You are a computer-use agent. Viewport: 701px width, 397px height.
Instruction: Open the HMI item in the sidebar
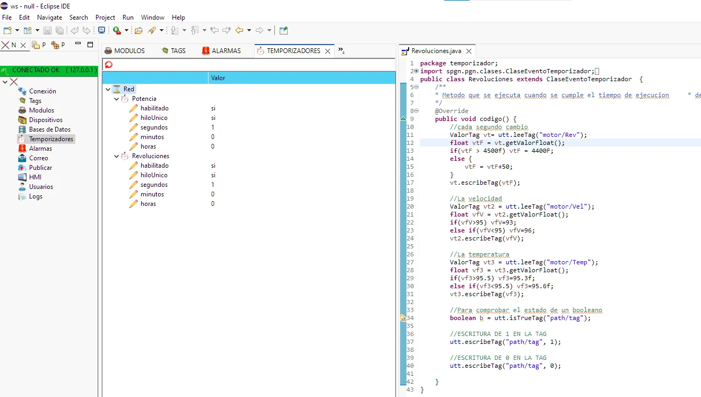pos(35,177)
